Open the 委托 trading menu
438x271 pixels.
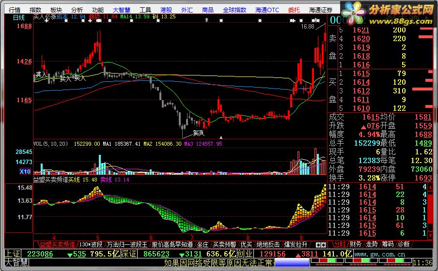tap(294, 10)
